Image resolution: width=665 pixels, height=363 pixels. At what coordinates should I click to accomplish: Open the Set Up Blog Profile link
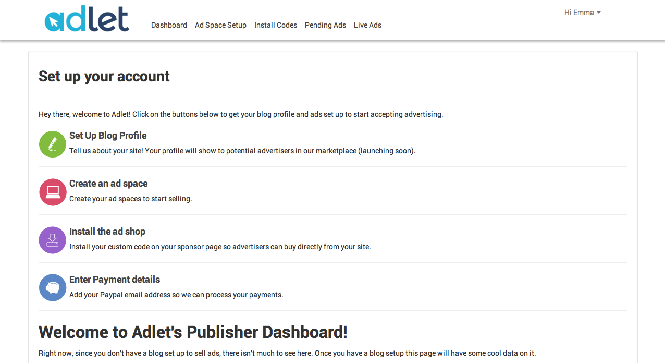[108, 136]
